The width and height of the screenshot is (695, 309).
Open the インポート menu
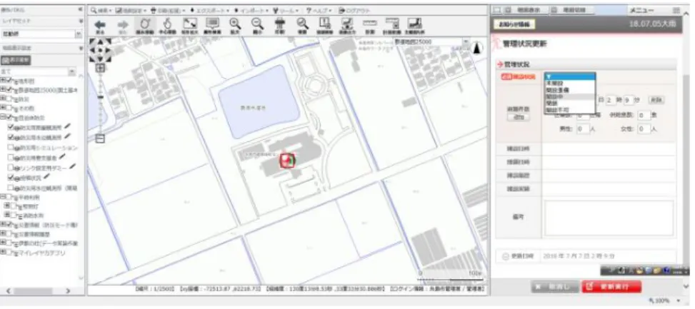point(251,10)
